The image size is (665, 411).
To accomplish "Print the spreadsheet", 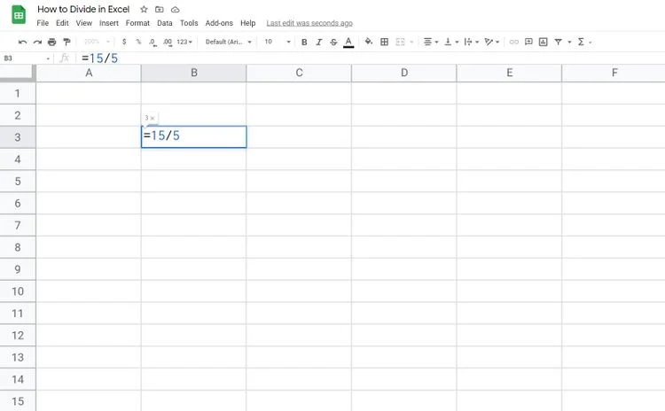I will (52, 42).
